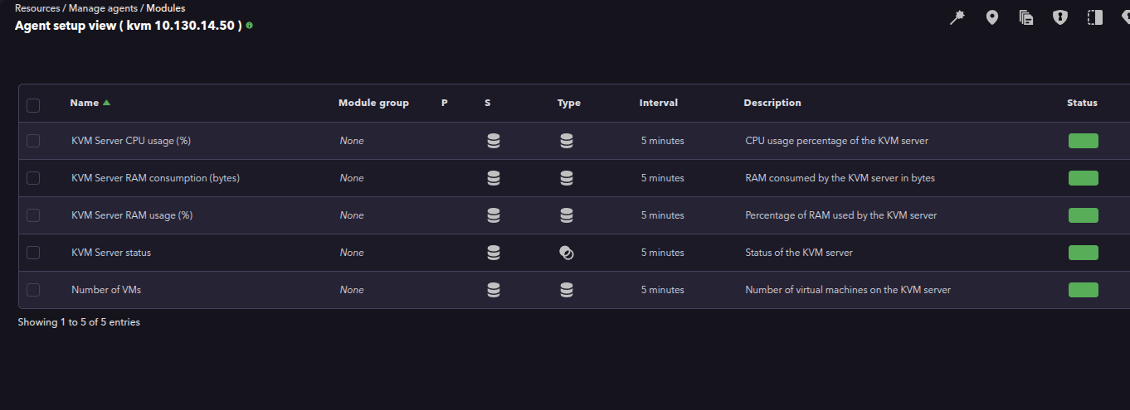This screenshot has height=410, width=1130.
Task: Go to Manage agents in the breadcrumb
Action: [x=103, y=8]
